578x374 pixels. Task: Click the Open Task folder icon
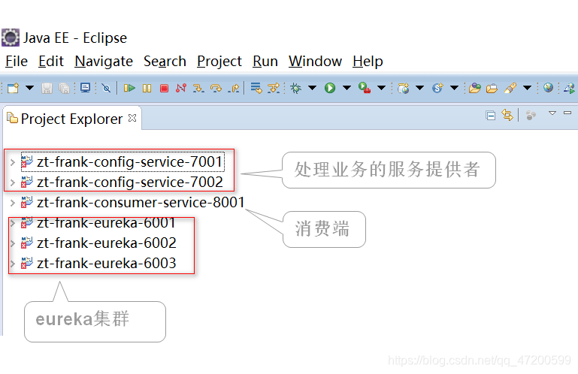(492, 88)
